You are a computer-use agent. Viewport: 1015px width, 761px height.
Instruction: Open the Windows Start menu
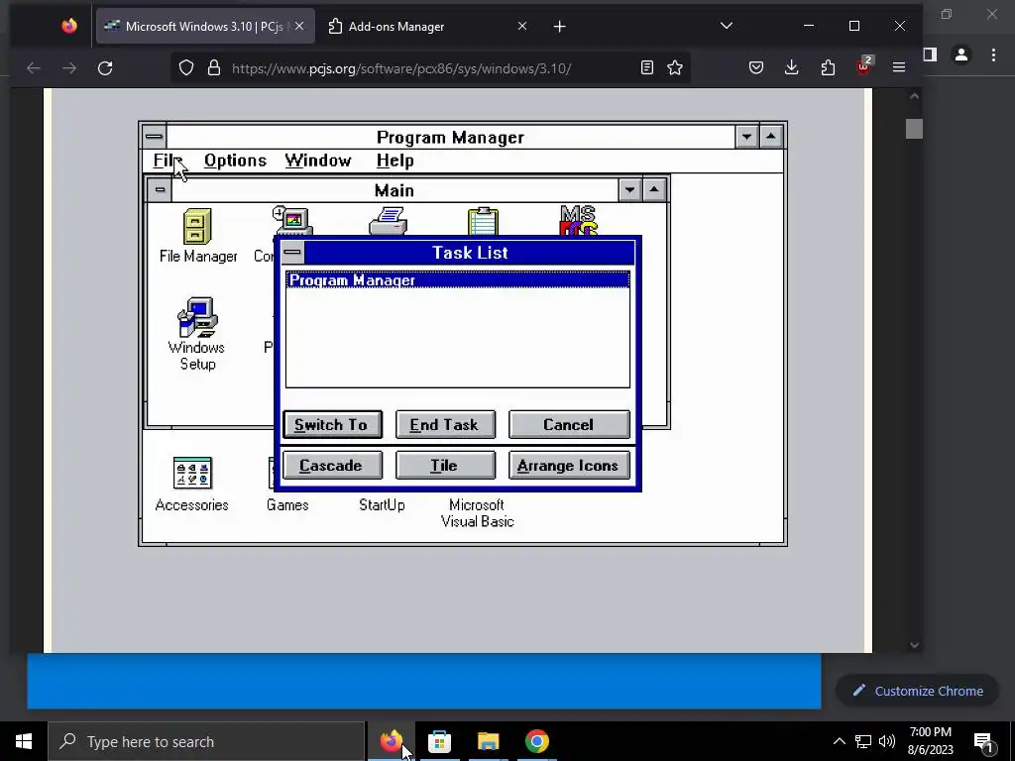(24, 741)
